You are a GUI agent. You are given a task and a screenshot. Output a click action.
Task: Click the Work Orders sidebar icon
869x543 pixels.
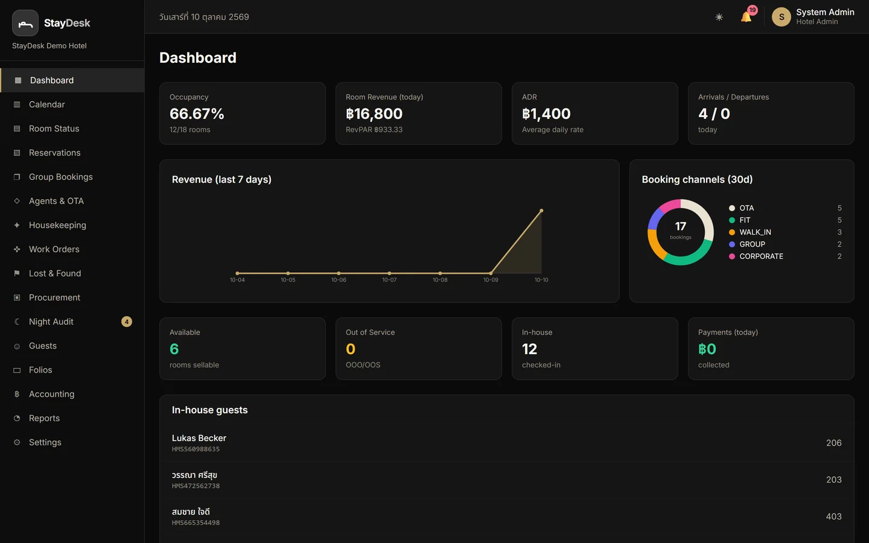[17, 249]
